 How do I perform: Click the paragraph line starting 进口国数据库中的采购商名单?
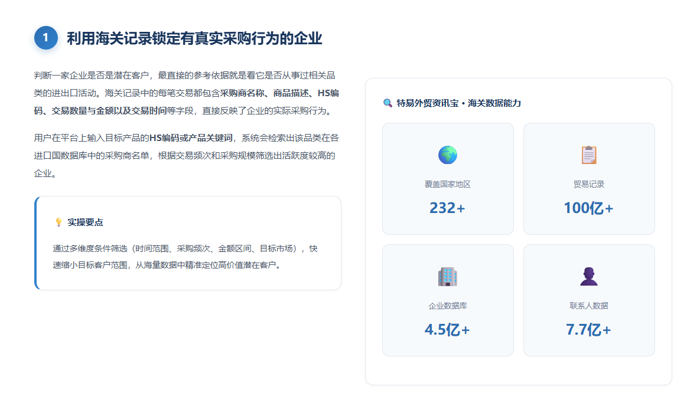click(x=185, y=156)
